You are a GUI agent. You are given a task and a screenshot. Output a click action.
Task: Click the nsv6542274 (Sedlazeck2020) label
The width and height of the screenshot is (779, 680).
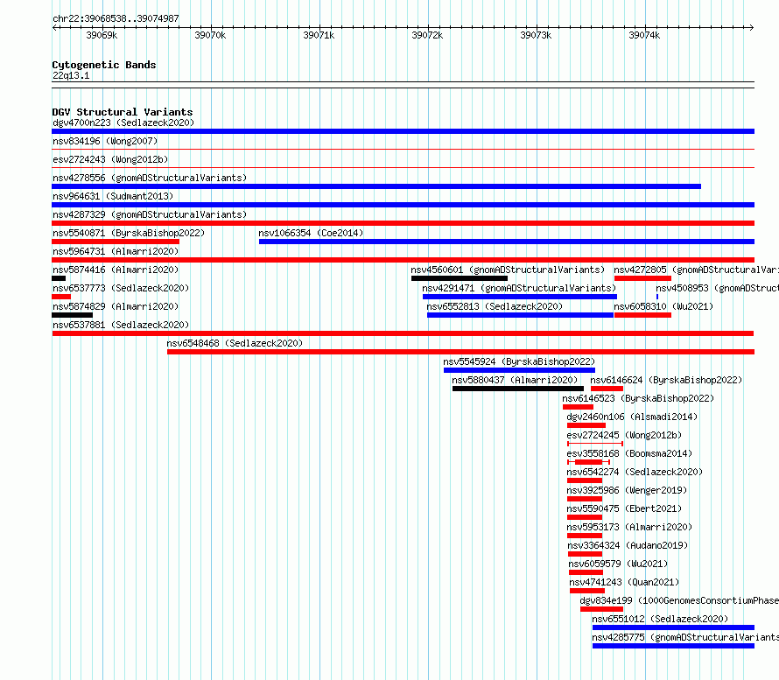(x=635, y=472)
